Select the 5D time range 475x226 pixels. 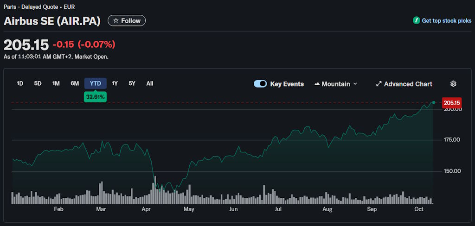[x=38, y=83]
